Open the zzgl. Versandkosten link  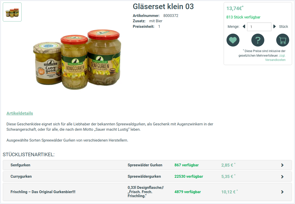pos(275,58)
